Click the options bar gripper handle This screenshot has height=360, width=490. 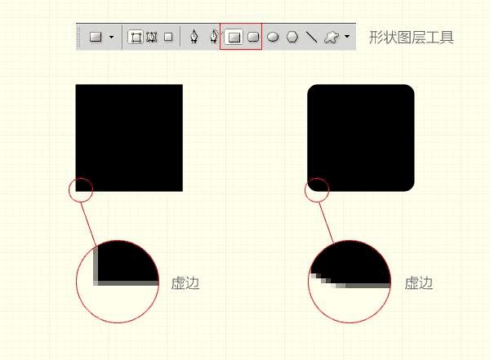[78, 38]
